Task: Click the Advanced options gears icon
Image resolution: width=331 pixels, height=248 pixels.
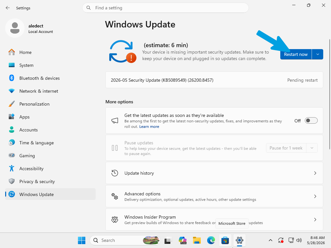Action: (115, 196)
